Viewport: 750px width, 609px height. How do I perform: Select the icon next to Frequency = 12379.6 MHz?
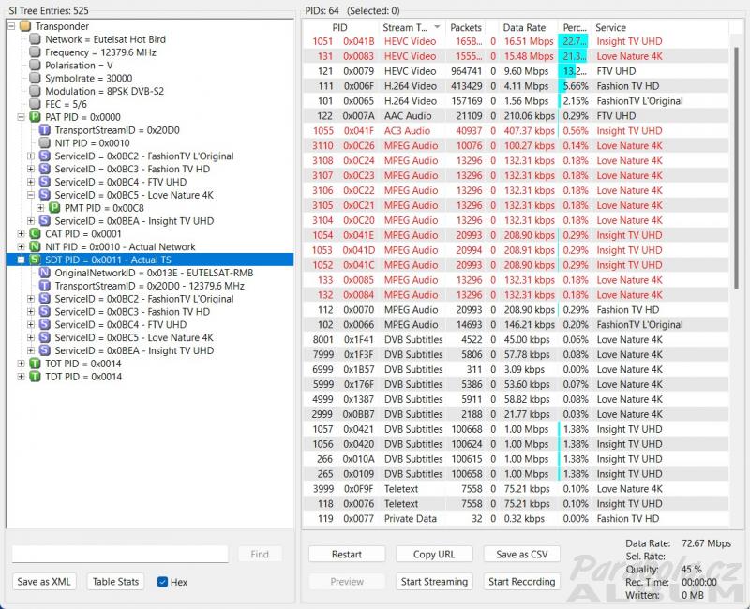point(35,52)
